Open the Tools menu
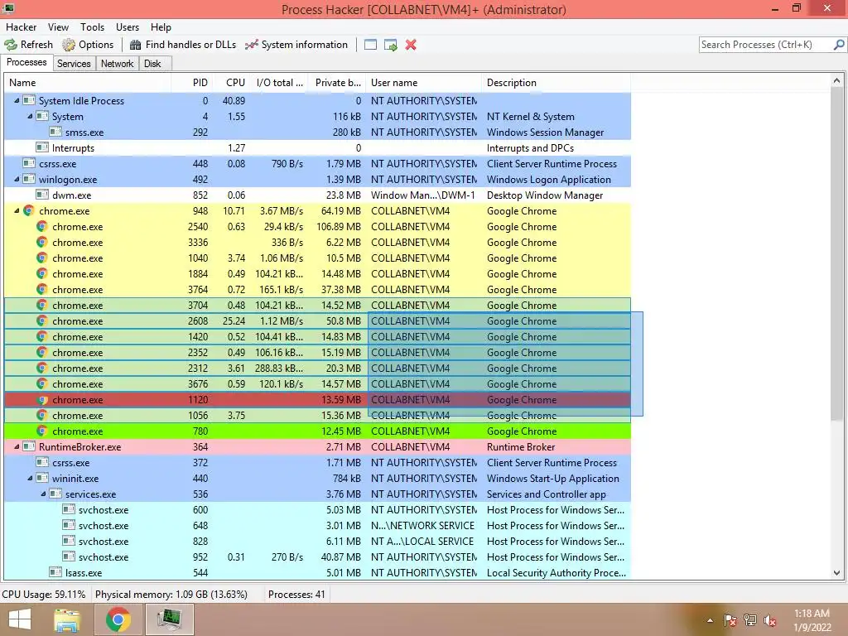This screenshot has height=636, width=848. click(92, 27)
